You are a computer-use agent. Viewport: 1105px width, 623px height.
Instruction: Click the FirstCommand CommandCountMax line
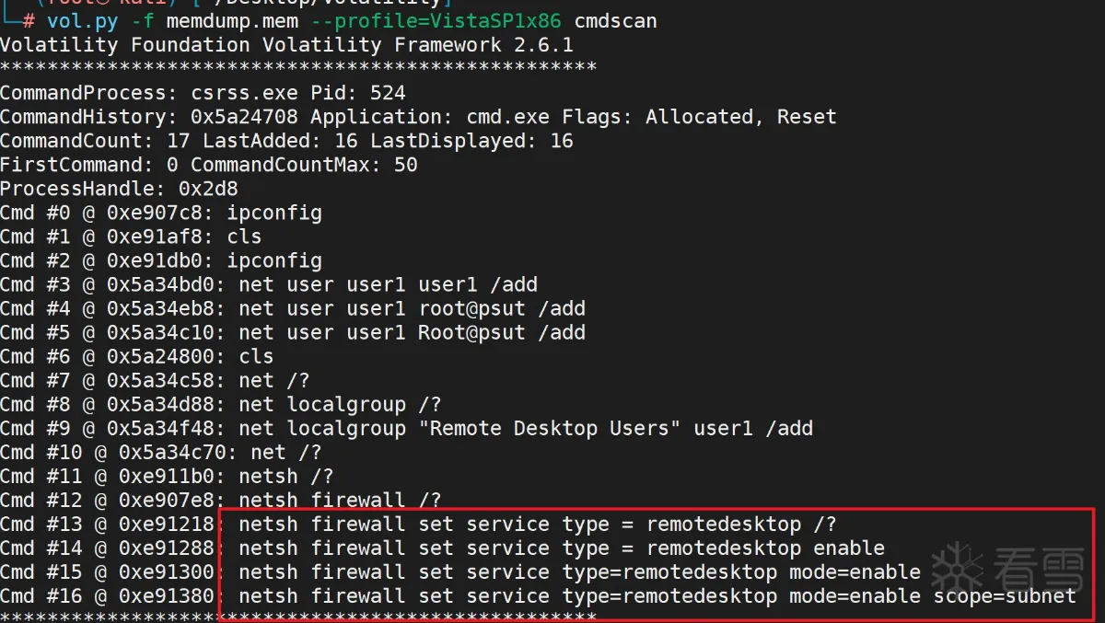[209, 165]
